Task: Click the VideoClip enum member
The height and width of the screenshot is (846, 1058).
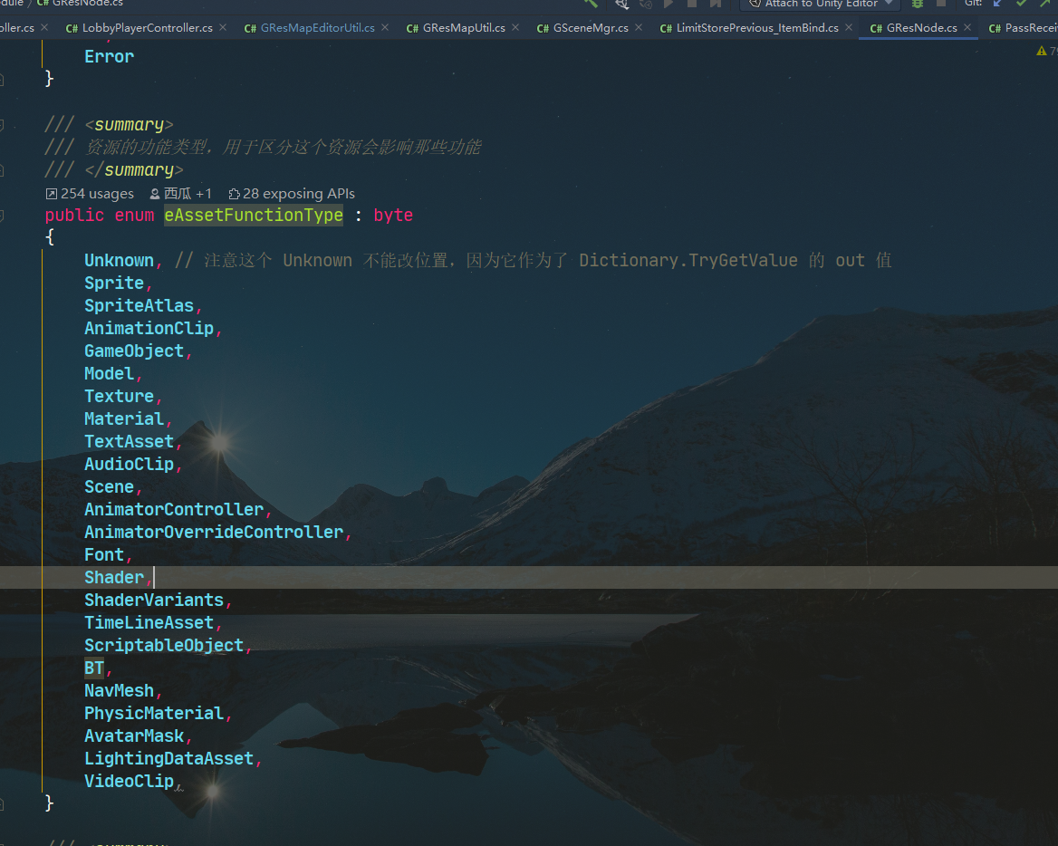Action: 129,781
